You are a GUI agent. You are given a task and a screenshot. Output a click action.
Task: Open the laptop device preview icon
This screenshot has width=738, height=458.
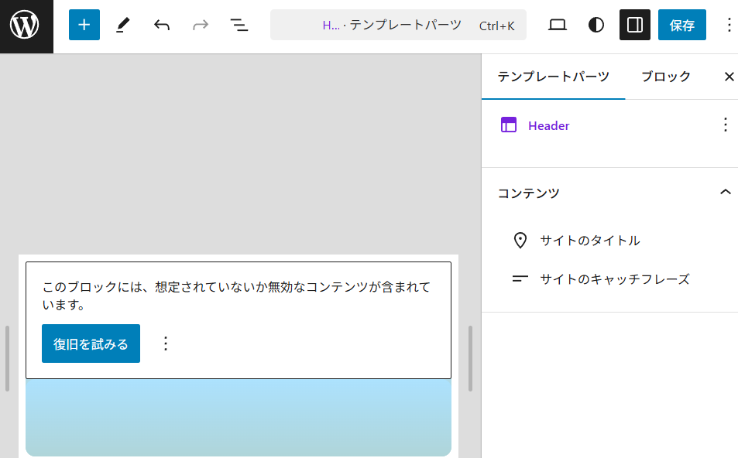coord(558,26)
